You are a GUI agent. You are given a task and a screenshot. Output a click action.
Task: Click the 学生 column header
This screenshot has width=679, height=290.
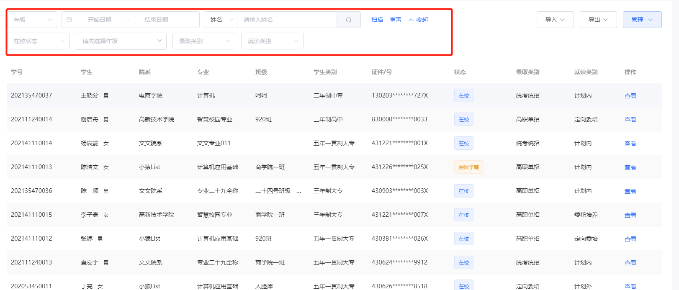coord(87,72)
